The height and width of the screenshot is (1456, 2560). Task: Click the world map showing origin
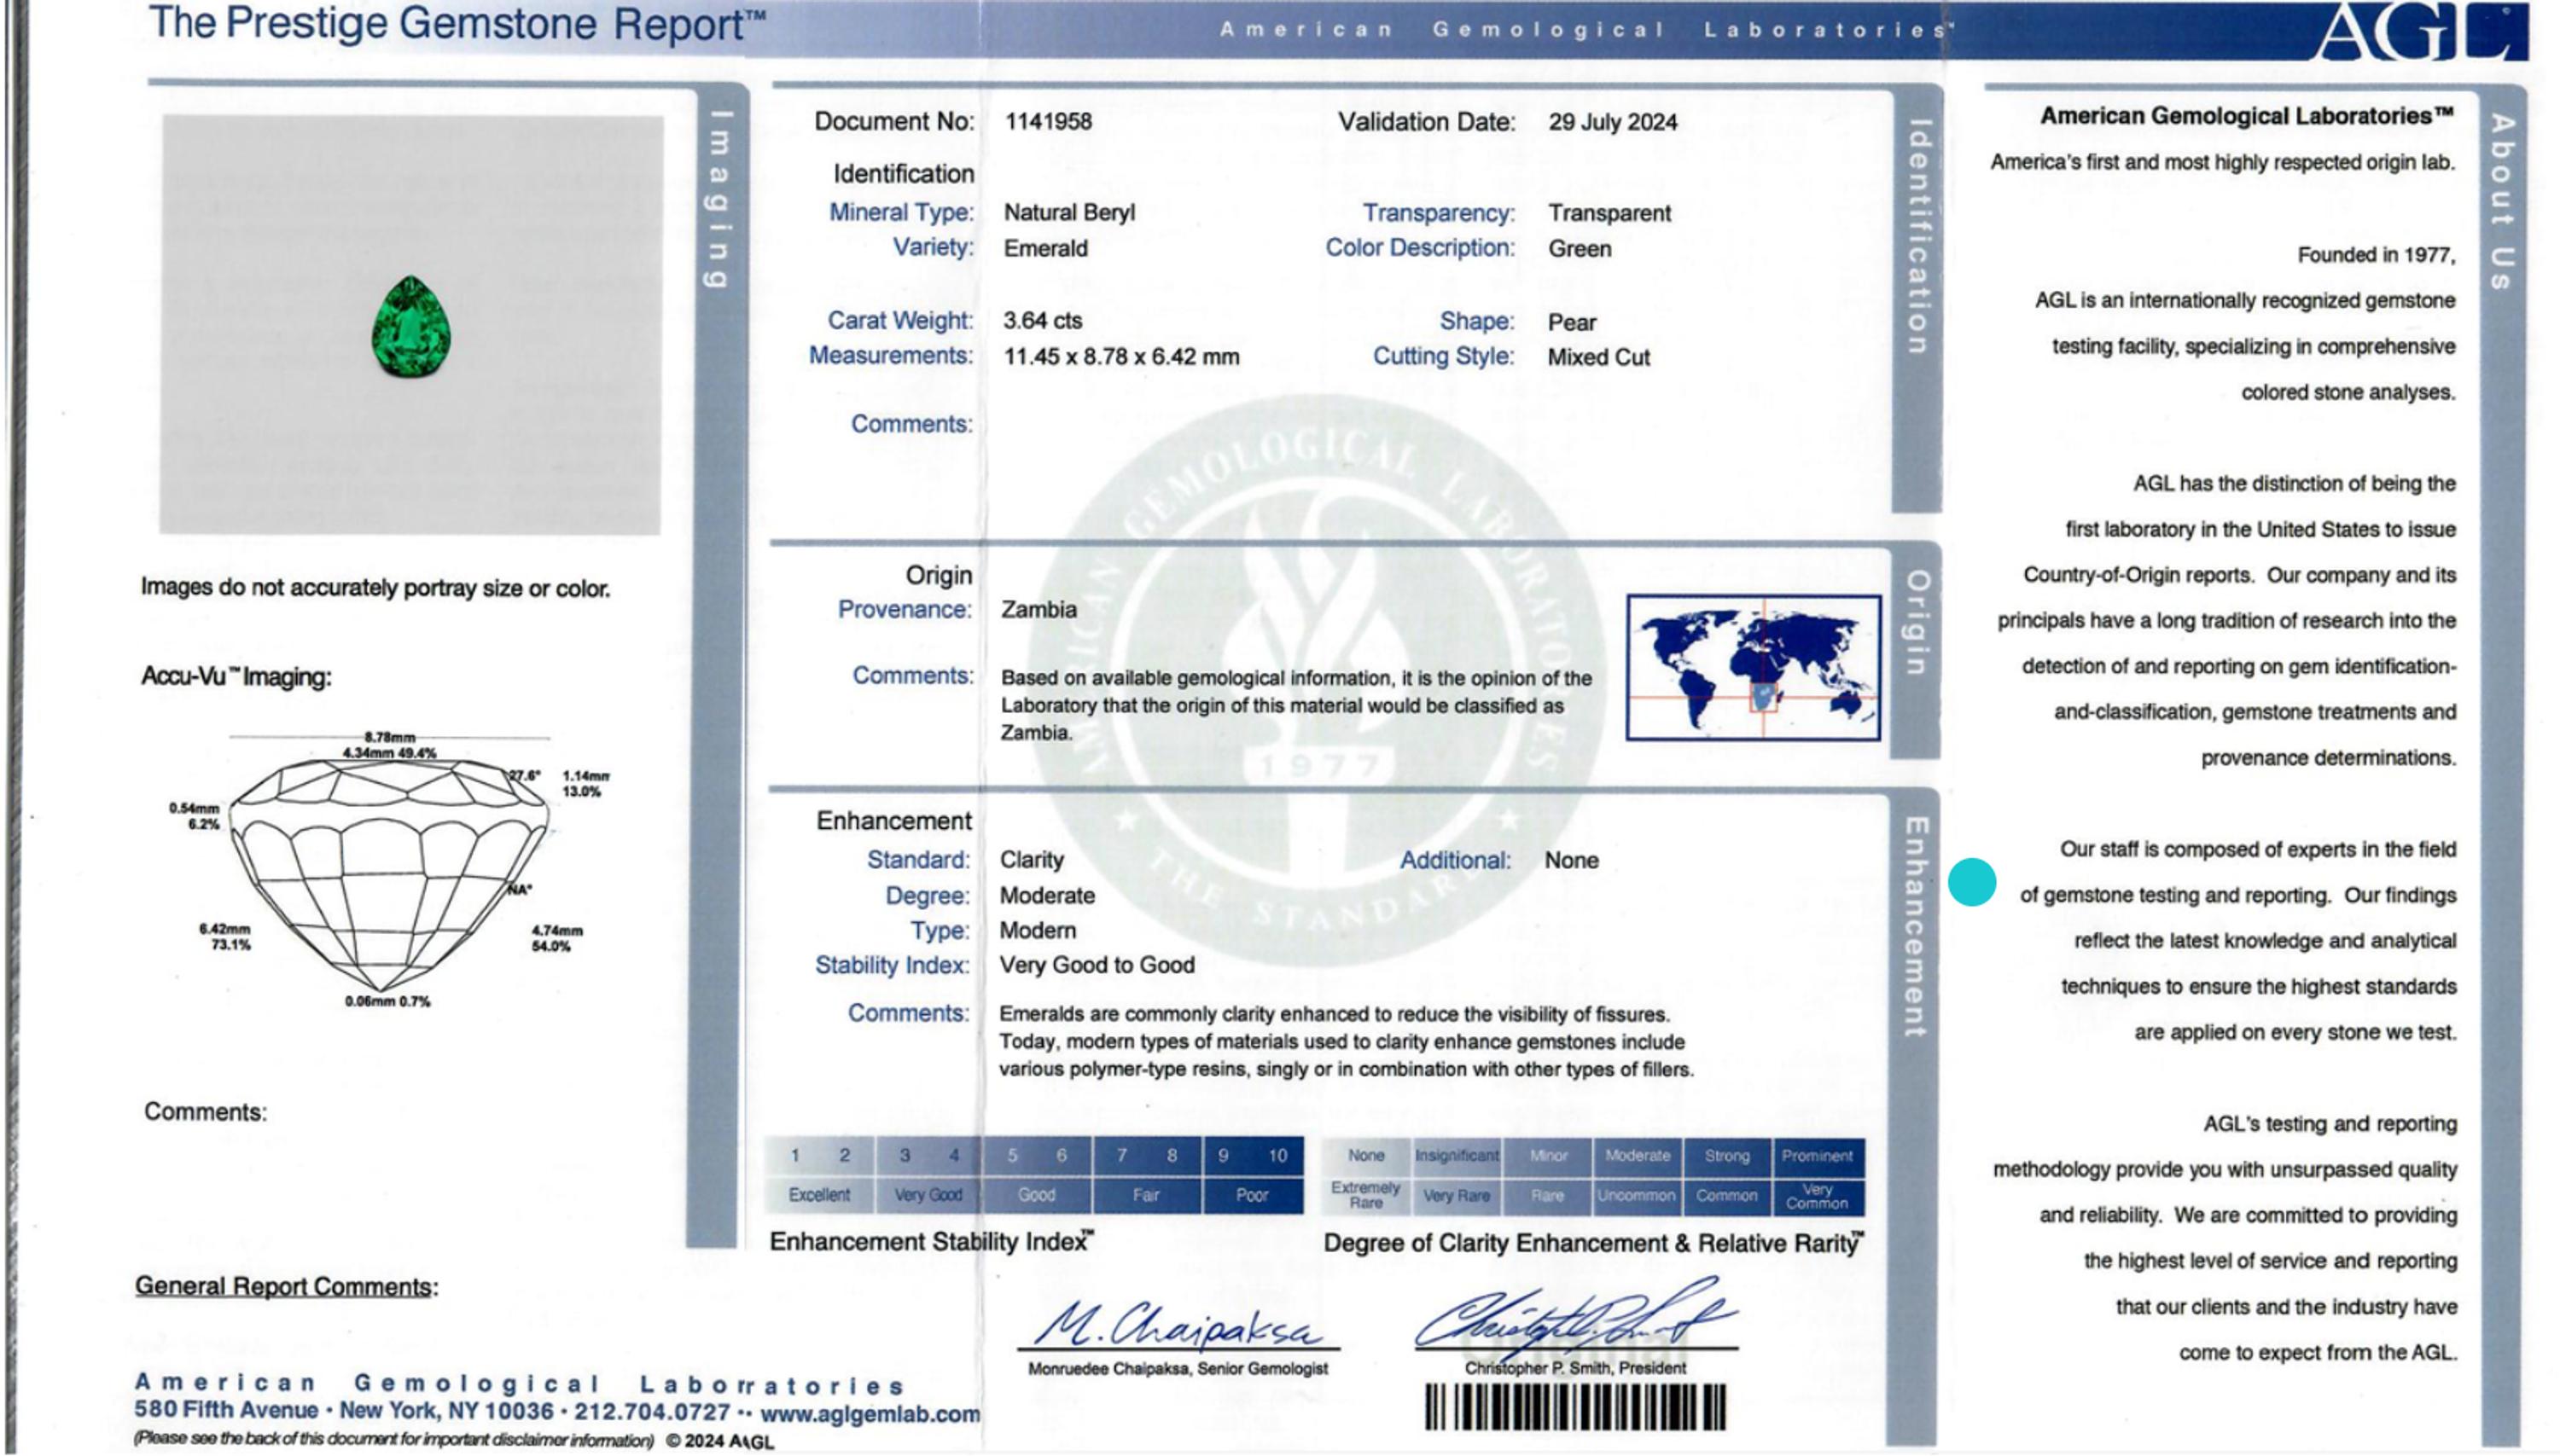click(1753, 667)
